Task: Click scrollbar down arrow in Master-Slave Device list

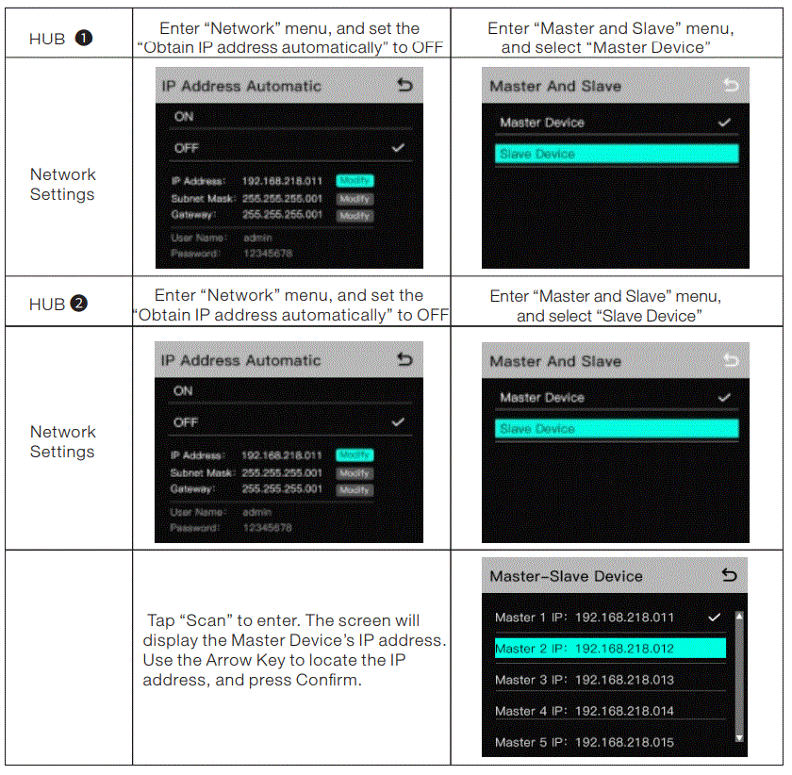Action: coord(739,737)
